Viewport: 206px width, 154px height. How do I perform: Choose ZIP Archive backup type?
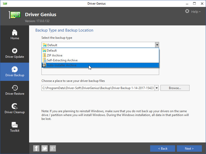(x=100, y=55)
